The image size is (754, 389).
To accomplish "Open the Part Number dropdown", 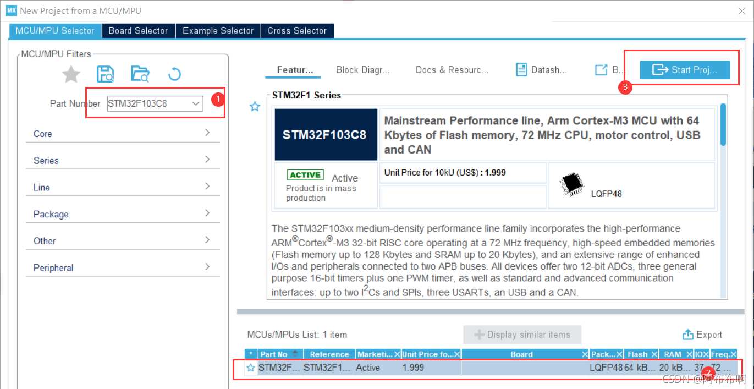I will [196, 103].
